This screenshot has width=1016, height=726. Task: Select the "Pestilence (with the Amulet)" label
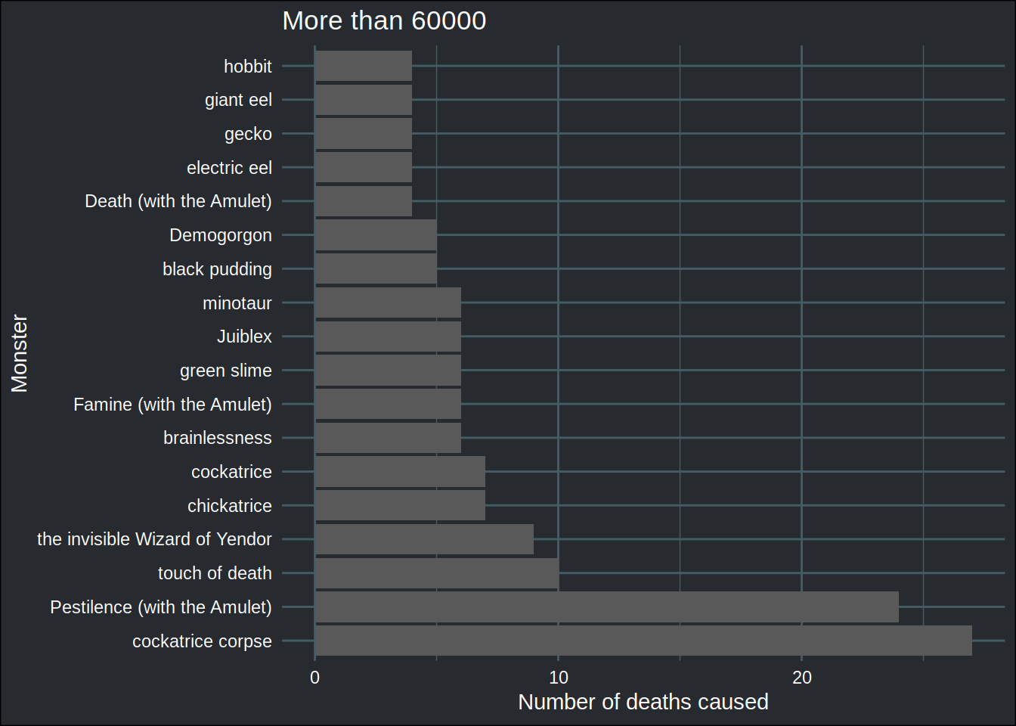click(161, 607)
